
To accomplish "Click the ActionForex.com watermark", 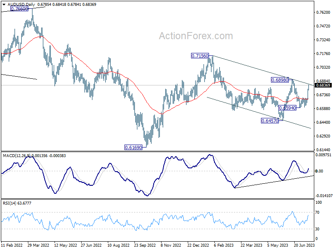I will pos(196,36).
